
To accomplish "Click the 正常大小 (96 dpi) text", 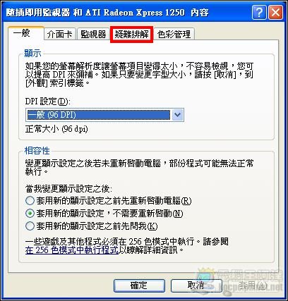I will point(56,129).
